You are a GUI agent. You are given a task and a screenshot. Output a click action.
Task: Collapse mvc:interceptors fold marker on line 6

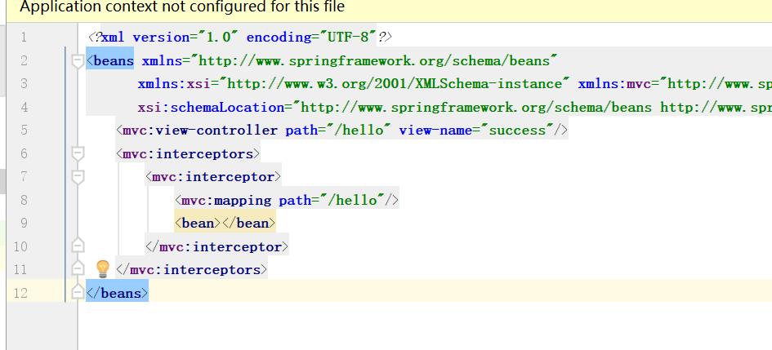tap(78, 154)
